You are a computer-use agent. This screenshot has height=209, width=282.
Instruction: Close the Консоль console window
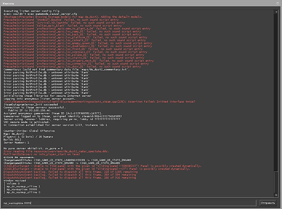pyautogui.click(x=277, y=3)
